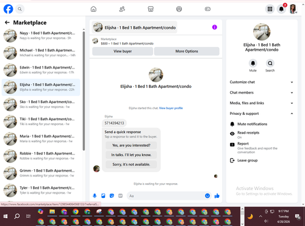Screen dimensions: 305x226
Task: Click the $800 Marketplace listing thumbnail
Action: [x=95, y=41]
